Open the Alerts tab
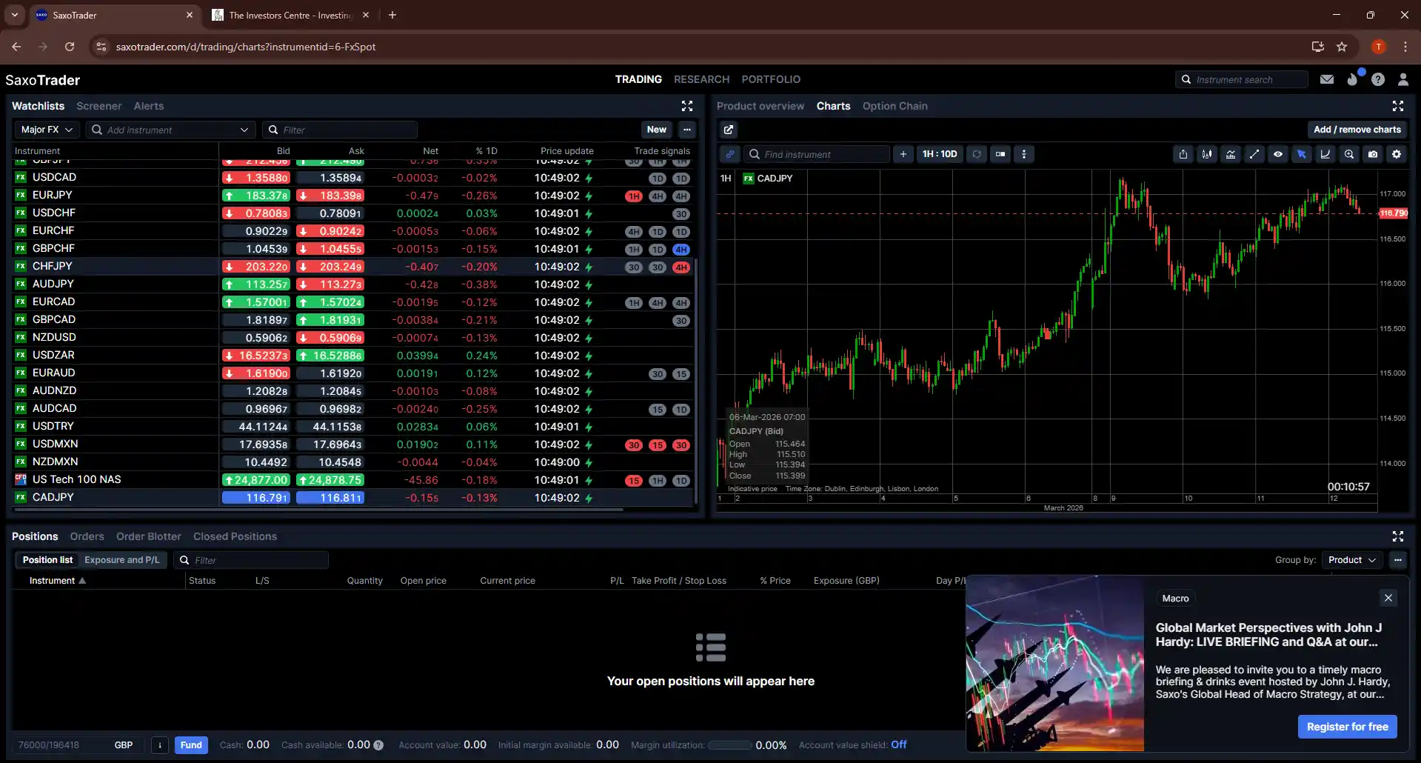This screenshot has height=763, width=1421. (x=149, y=106)
